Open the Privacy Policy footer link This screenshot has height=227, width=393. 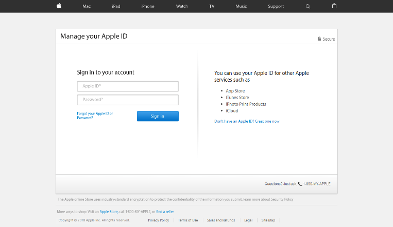(159, 220)
